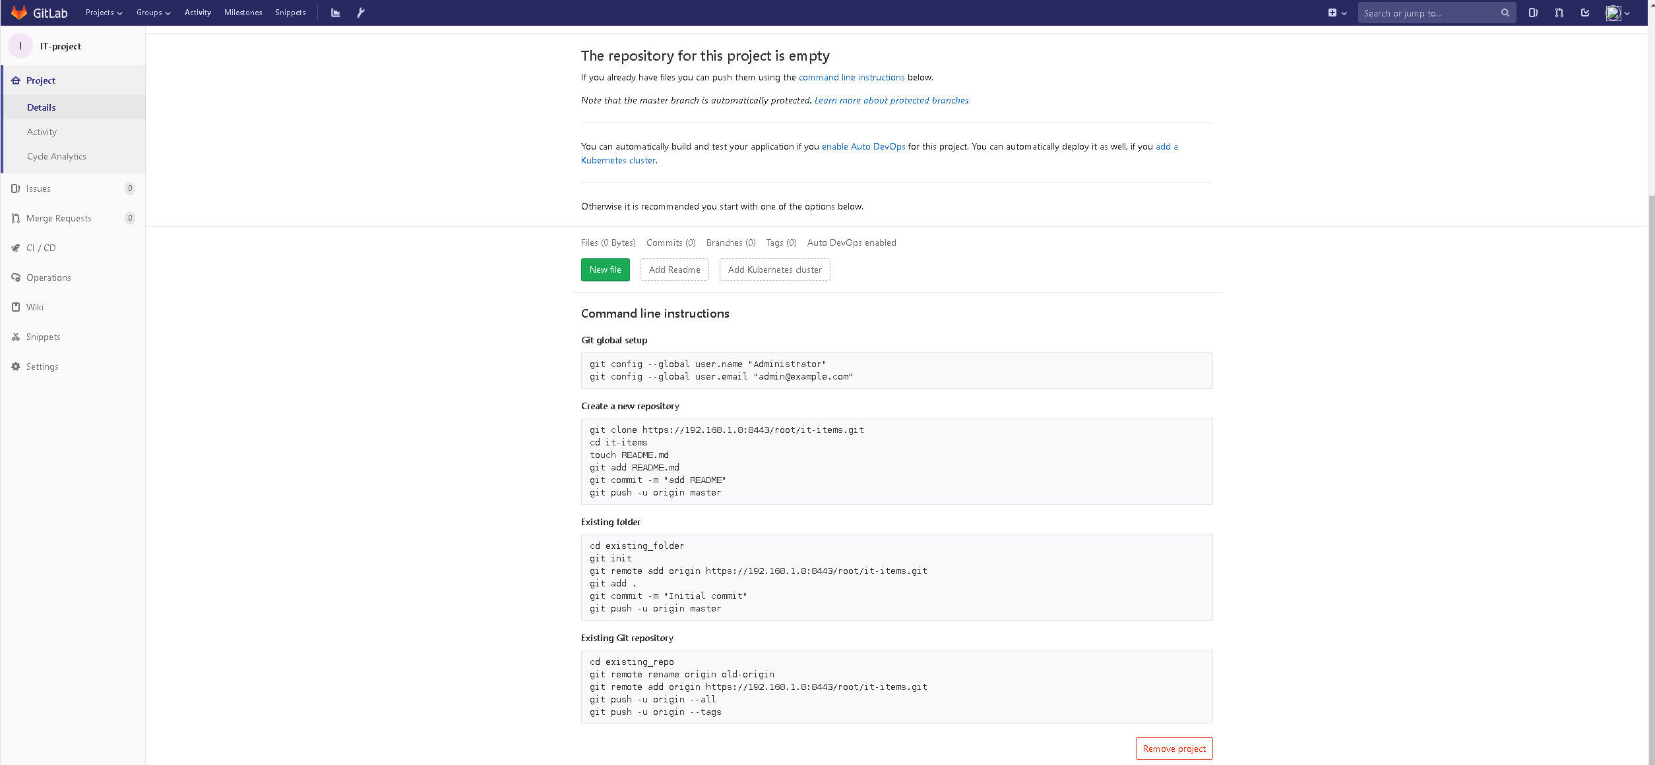Select Cycle Analytics in sidebar

coord(57,156)
